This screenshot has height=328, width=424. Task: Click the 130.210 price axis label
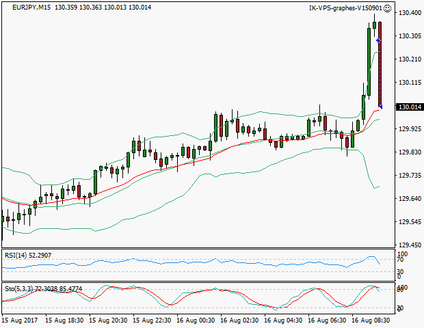pyautogui.click(x=409, y=59)
